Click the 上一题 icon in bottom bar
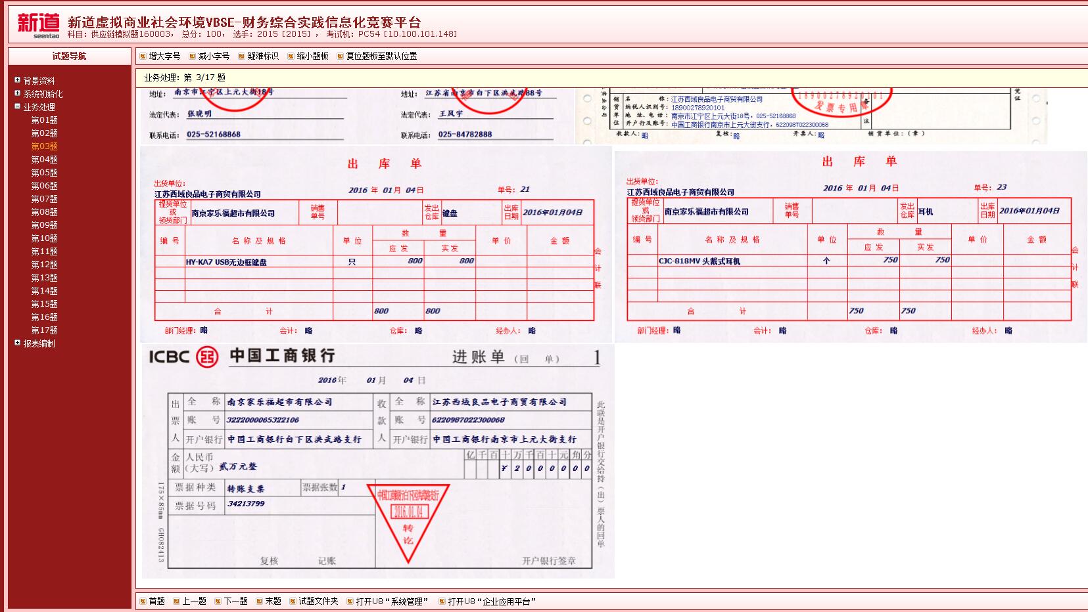This screenshot has width=1088, height=612. coord(176,601)
